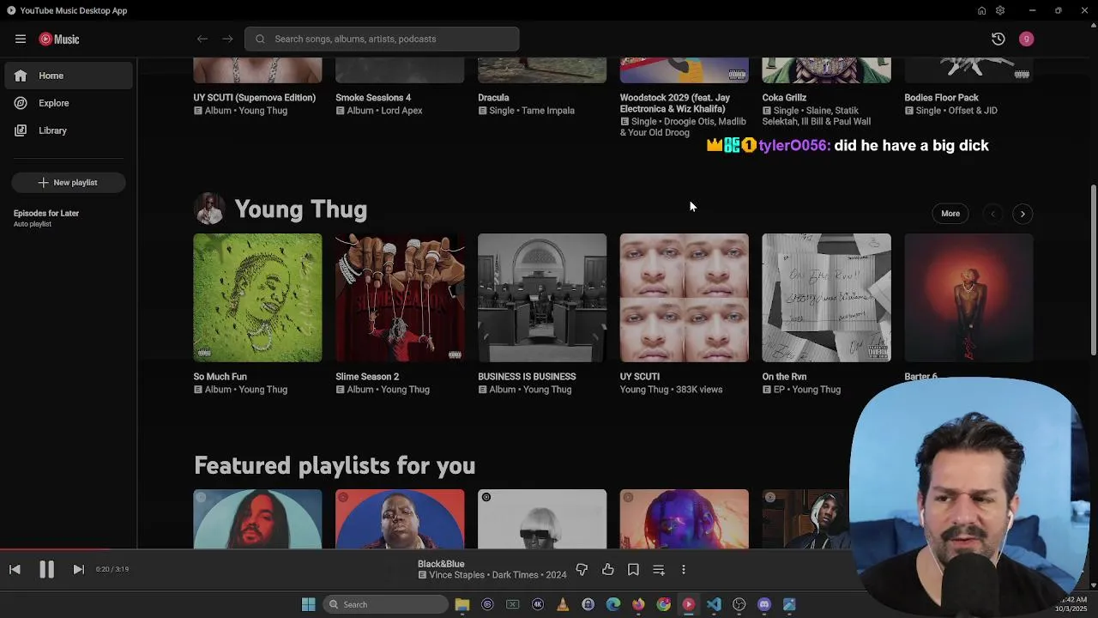
Task: Open the Notorious B.I.G. playlist thumbnail
Action: coord(400,518)
